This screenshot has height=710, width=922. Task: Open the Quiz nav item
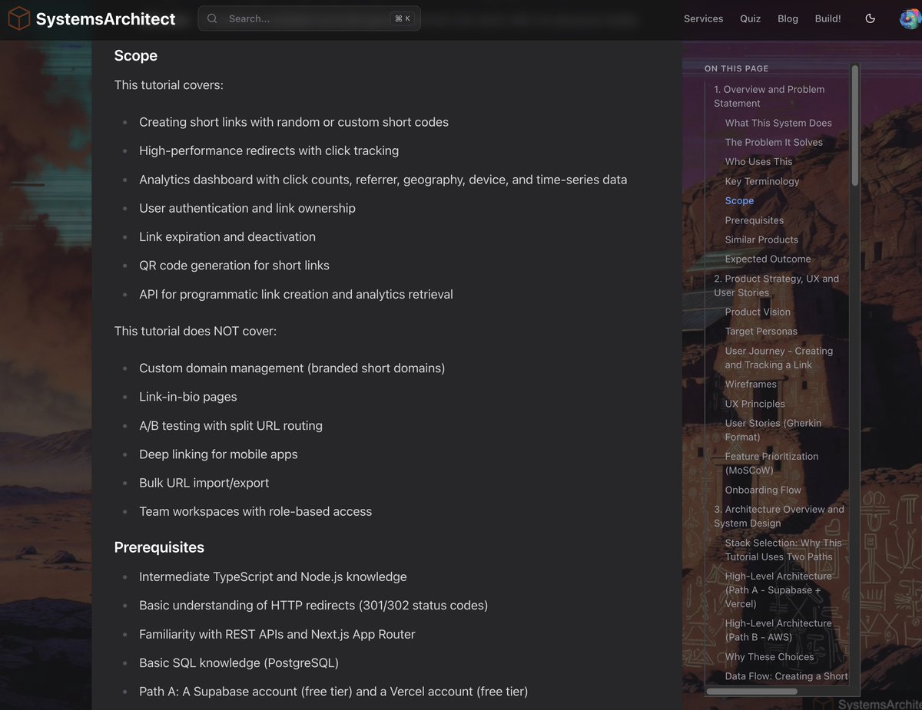point(750,18)
